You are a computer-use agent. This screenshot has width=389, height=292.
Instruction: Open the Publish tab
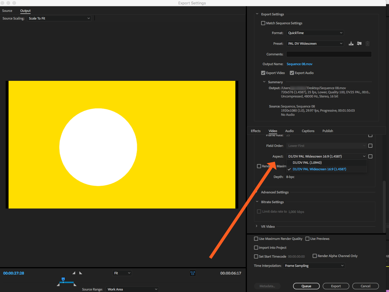tap(328, 131)
